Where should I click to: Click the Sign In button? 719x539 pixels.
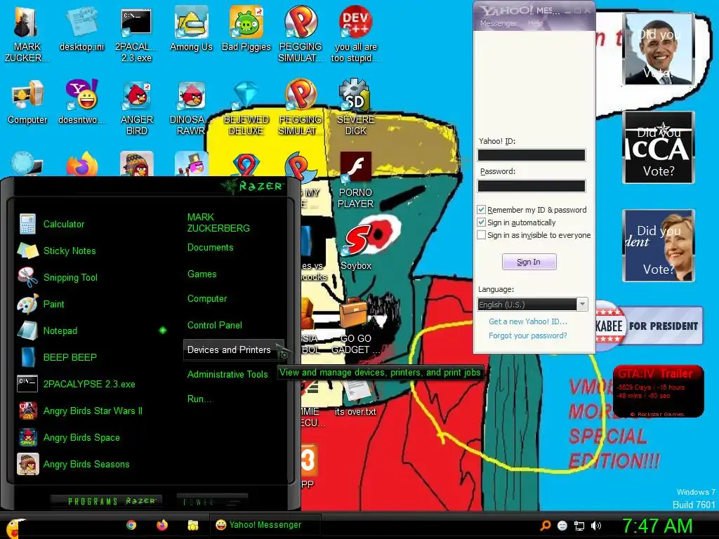tap(529, 262)
